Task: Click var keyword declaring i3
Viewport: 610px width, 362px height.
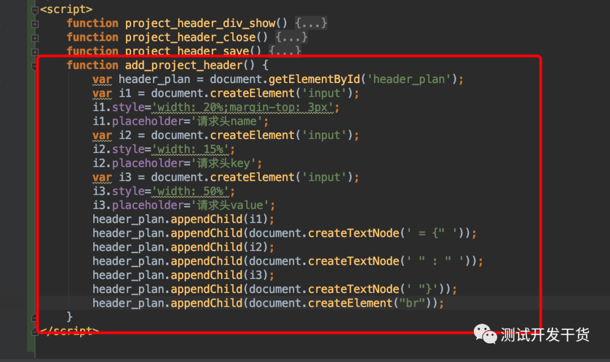Action: (102, 178)
